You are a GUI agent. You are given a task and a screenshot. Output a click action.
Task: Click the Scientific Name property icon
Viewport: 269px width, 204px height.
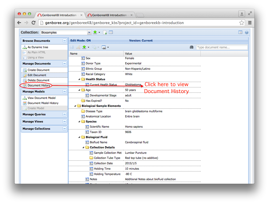tap(87, 127)
